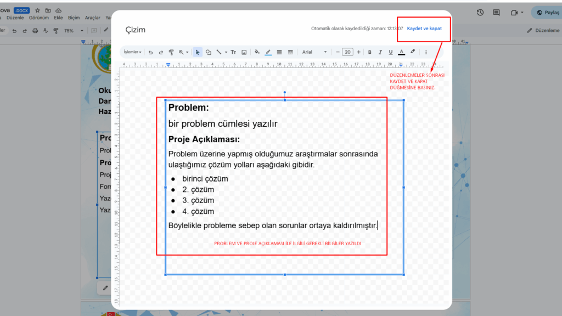The width and height of the screenshot is (562, 316).
Task: Click the Çizim dialog title
Action: coord(135,30)
